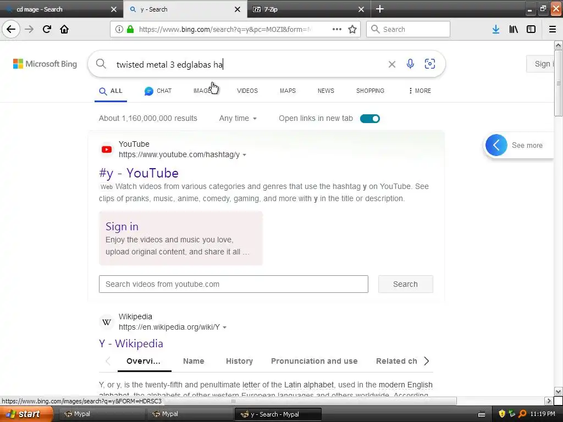Image resolution: width=563 pixels, height=422 pixels.
Task: Go back with the browser back arrow
Action: pyautogui.click(x=11, y=29)
